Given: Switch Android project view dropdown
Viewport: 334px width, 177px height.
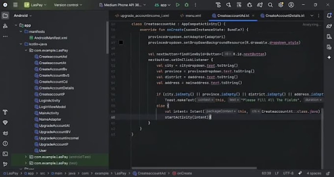Looking at the screenshot, I should tap(23, 16).
